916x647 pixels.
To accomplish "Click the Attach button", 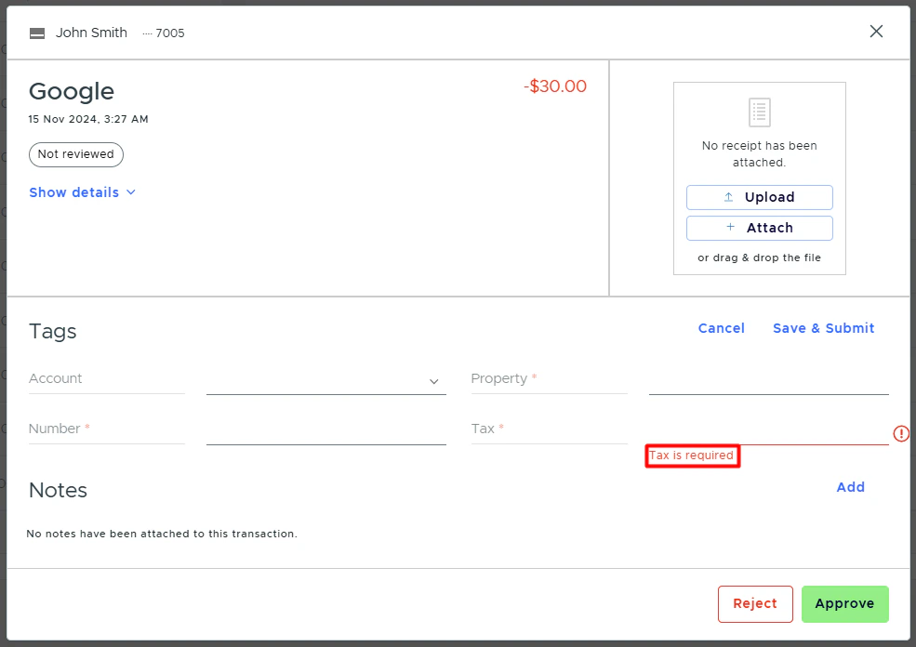I will (x=759, y=228).
